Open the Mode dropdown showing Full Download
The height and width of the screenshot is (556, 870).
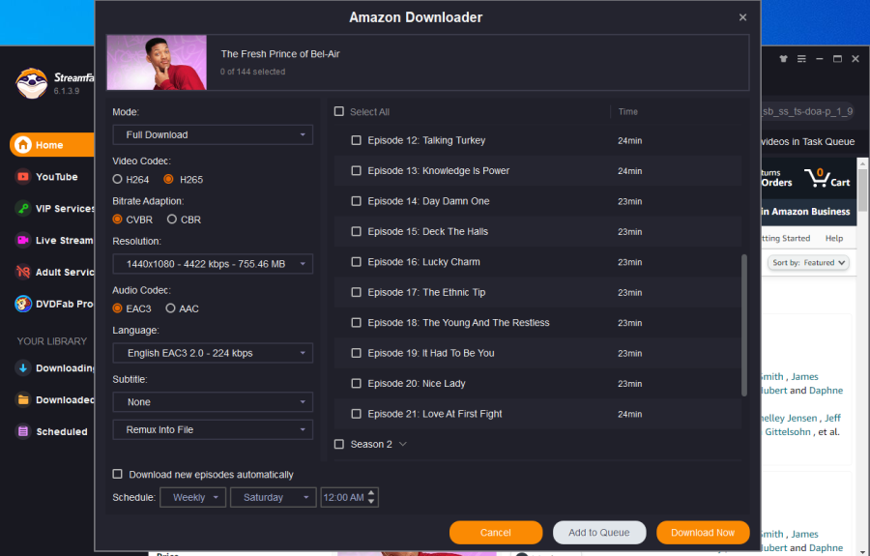coord(213,134)
